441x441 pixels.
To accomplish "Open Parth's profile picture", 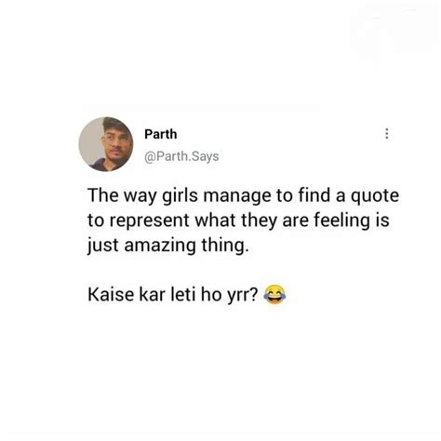I will (x=106, y=144).
